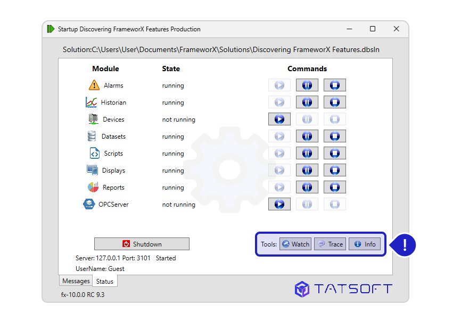Click the pause button in the OPCServer row
Image resolution: width=461 pixels, height=323 pixels.
(307, 205)
